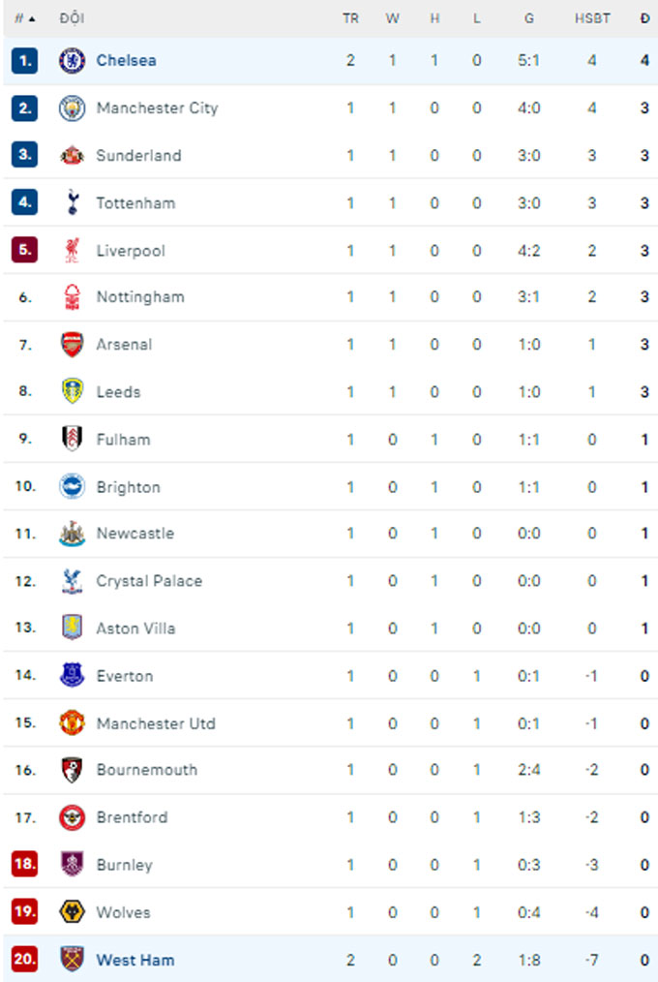
Task: Select the Newcastle United badge
Action: coord(74,534)
